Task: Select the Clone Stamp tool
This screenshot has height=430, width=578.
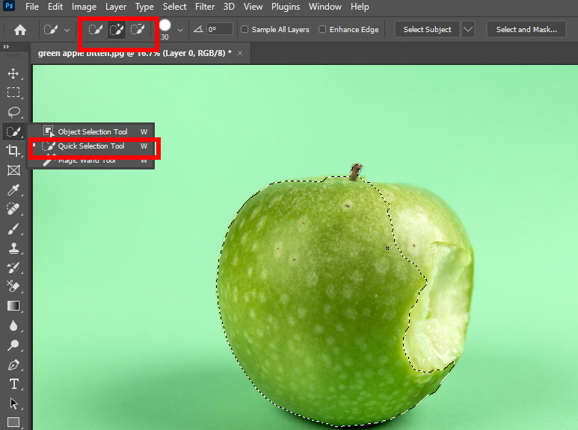Action: point(13,248)
